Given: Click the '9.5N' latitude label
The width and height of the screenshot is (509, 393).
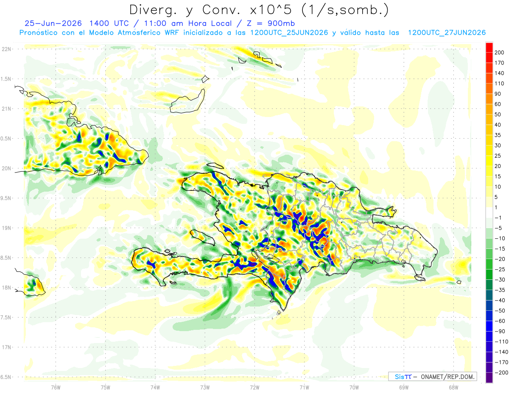Looking at the screenshot, I should 6,198.
